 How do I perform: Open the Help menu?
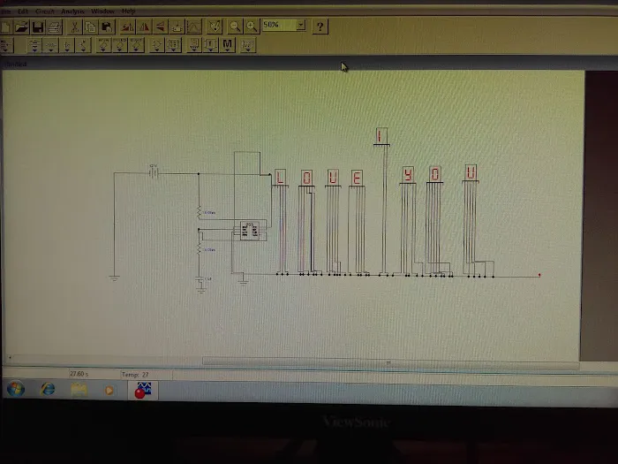click(x=129, y=11)
